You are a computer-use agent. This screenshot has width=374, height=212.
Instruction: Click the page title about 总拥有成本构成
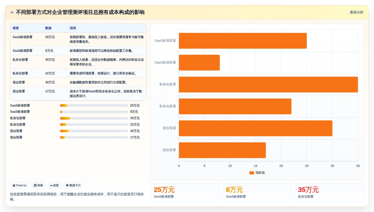[x=80, y=12]
